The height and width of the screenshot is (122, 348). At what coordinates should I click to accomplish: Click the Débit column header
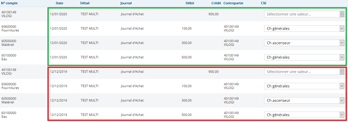pos(190,3)
